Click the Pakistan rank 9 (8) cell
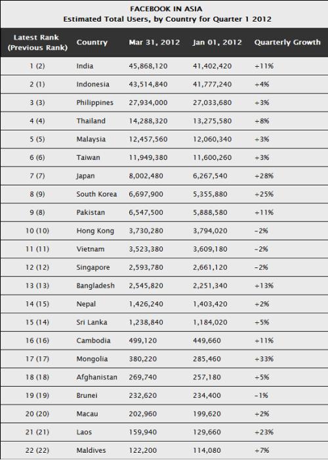The width and height of the screenshot is (328, 460). click(x=37, y=212)
